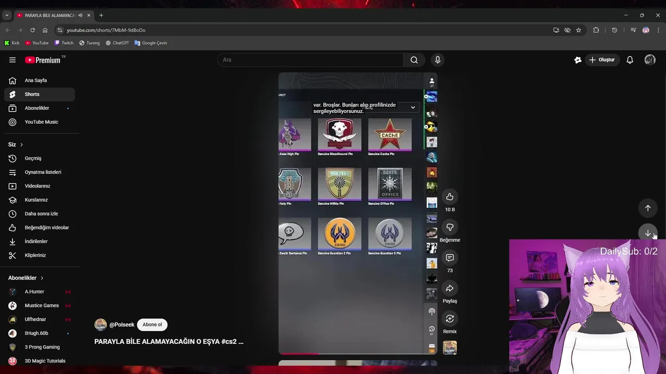This screenshot has height=374, width=666.
Task: Start voice search with the microphone icon
Action: coord(438,60)
